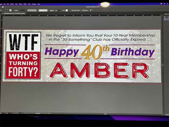Viewport: 169px width, 127px height.
Task: Expand the status bar Selection arrow
Action: 49,114
